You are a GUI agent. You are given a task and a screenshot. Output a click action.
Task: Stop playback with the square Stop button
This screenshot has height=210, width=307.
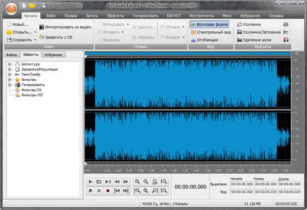coord(90,191)
